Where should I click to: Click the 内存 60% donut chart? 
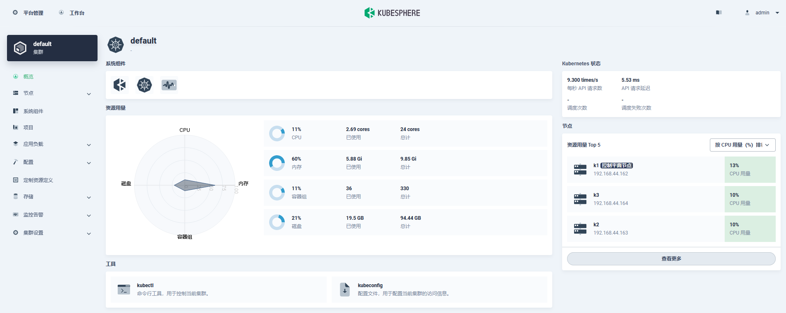(x=277, y=163)
